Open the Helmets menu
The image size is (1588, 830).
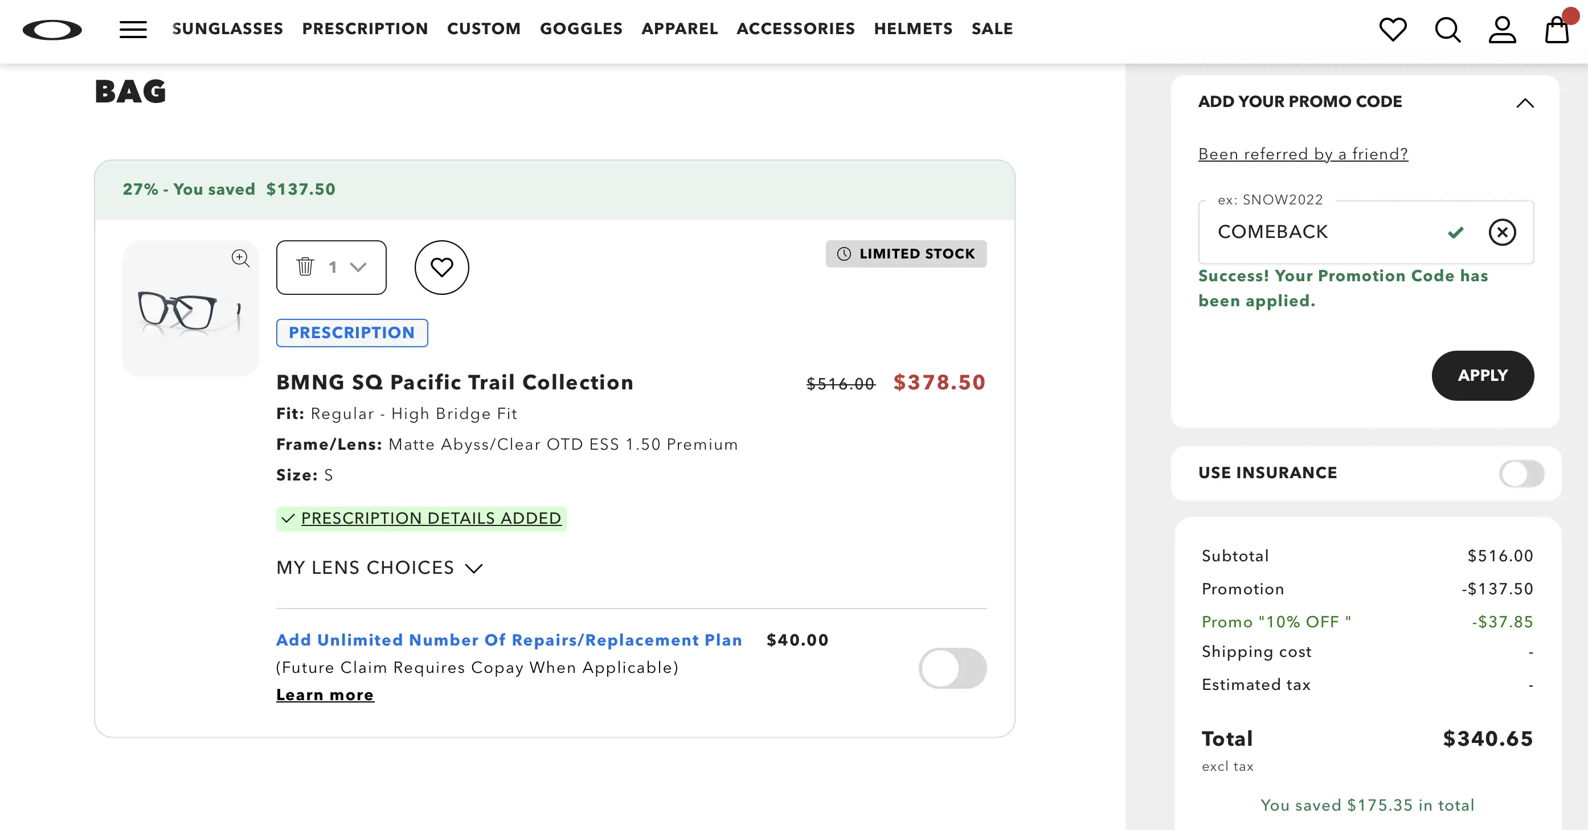pos(913,29)
